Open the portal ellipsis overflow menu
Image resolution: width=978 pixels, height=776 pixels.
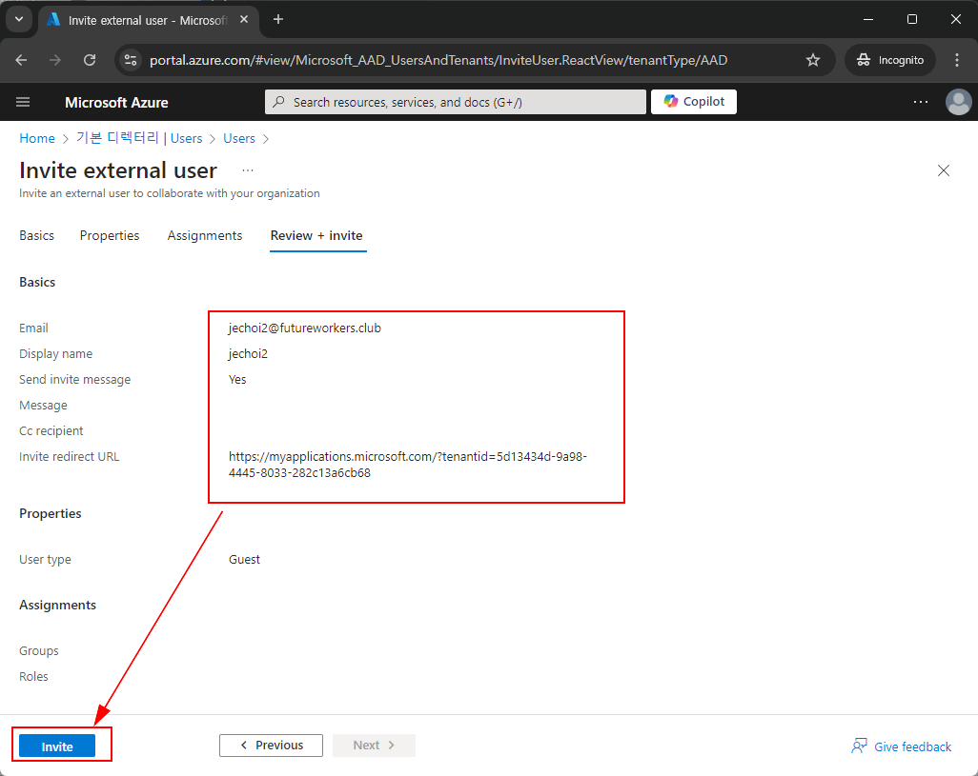[921, 102]
